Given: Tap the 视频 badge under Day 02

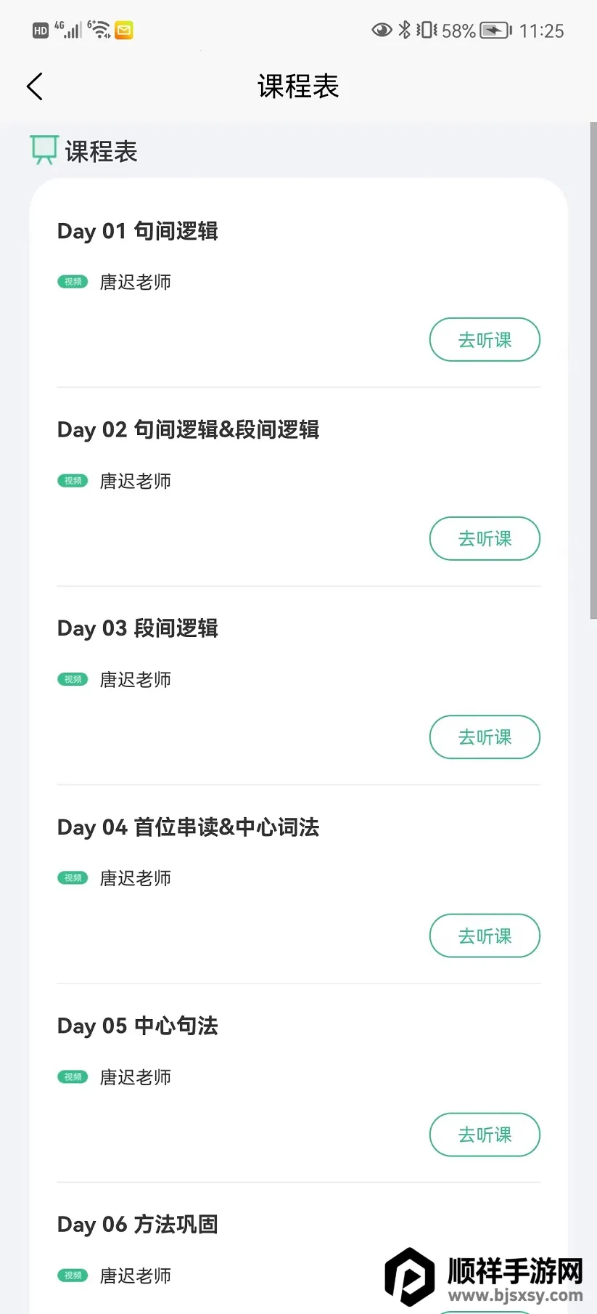Looking at the screenshot, I should coord(73,481).
